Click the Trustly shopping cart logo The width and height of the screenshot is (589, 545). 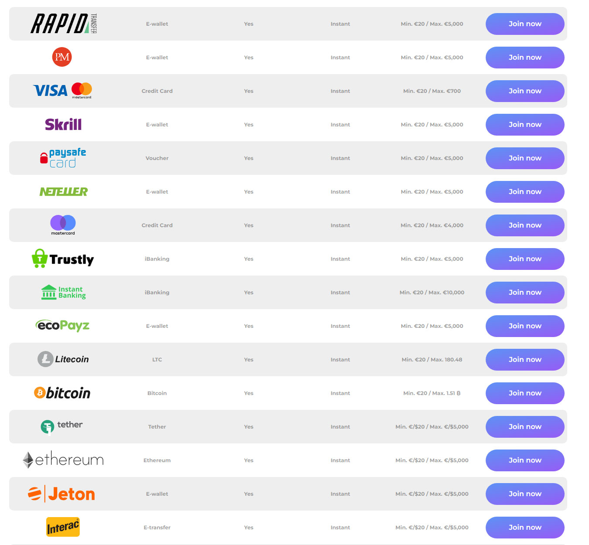pos(63,259)
